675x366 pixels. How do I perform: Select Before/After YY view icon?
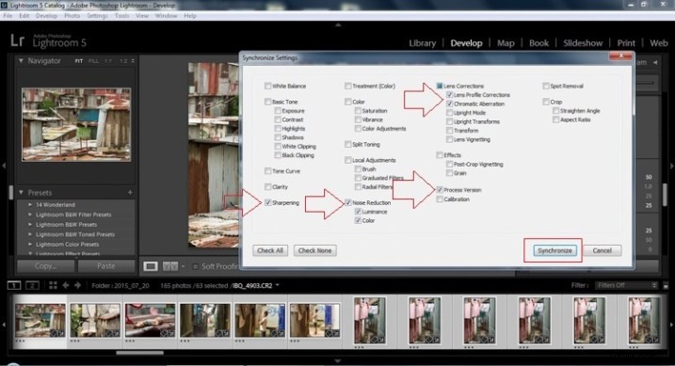point(170,266)
